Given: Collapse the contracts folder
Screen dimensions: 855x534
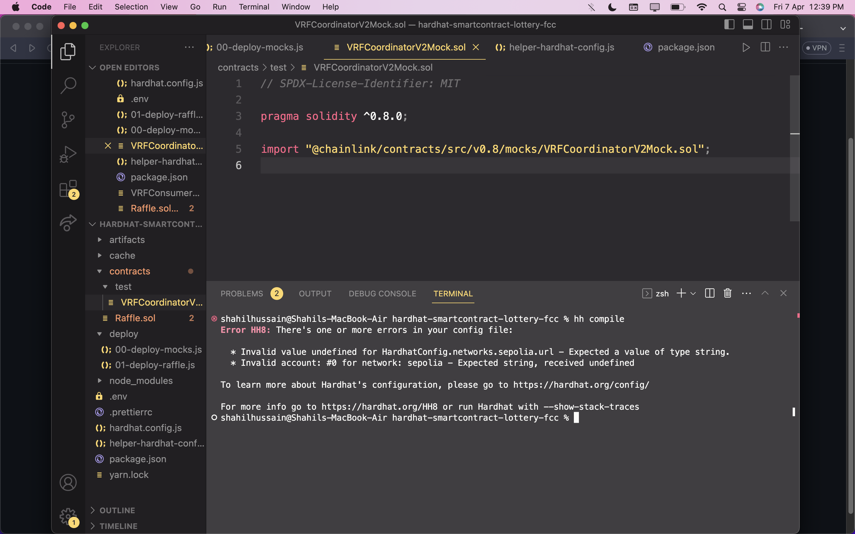Looking at the screenshot, I should point(100,271).
